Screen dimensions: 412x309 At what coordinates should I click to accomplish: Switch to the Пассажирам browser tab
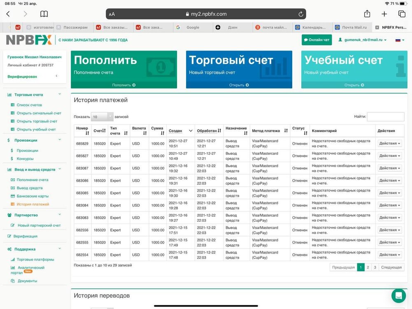coord(74,27)
